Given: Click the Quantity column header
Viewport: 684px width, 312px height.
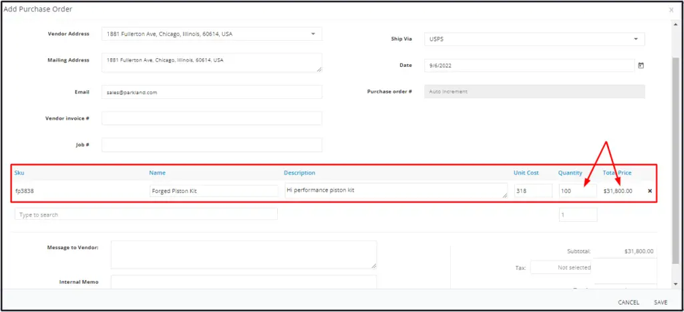Looking at the screenshot, I should [x=570, y=173].
